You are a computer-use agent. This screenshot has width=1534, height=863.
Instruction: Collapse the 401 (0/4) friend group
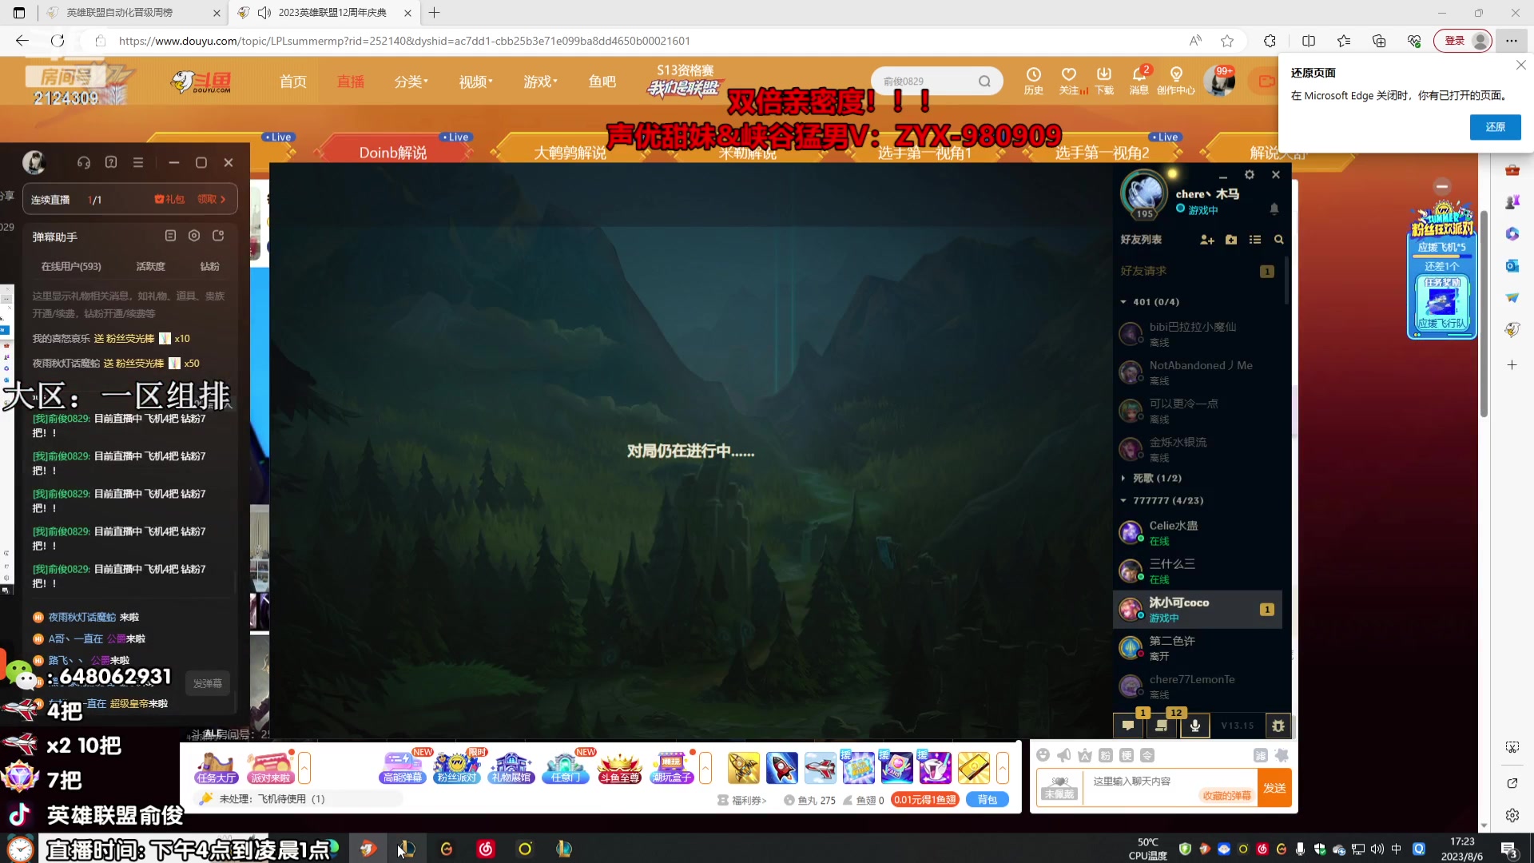[x=1123, y=302]
